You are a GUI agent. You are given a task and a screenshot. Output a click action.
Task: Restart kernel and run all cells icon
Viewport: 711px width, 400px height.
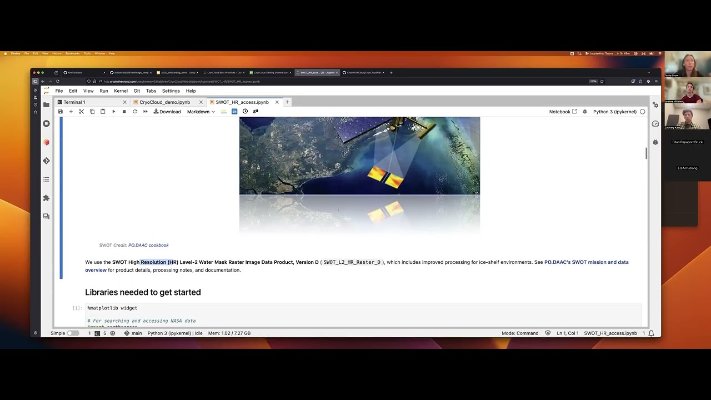(x=145, y=112)
